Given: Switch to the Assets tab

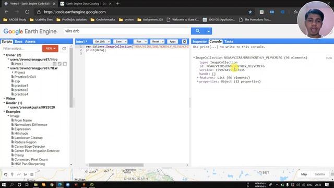Looking at the screenshot, I should click(x=30, y=42).
